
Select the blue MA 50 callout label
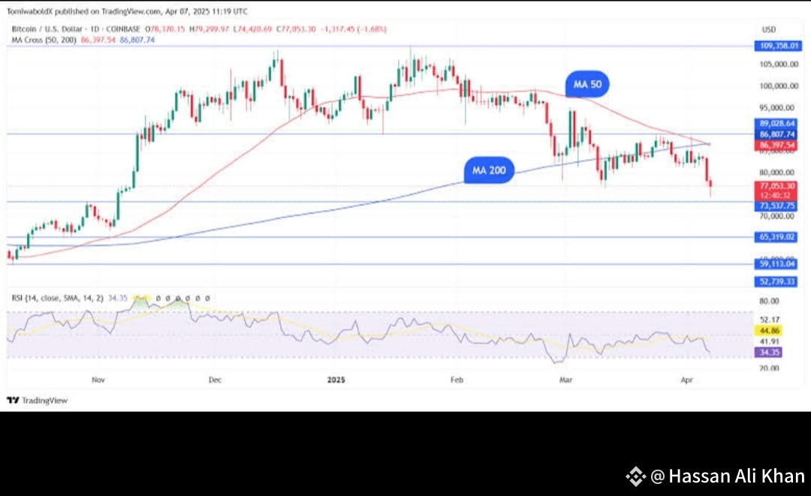587,84
